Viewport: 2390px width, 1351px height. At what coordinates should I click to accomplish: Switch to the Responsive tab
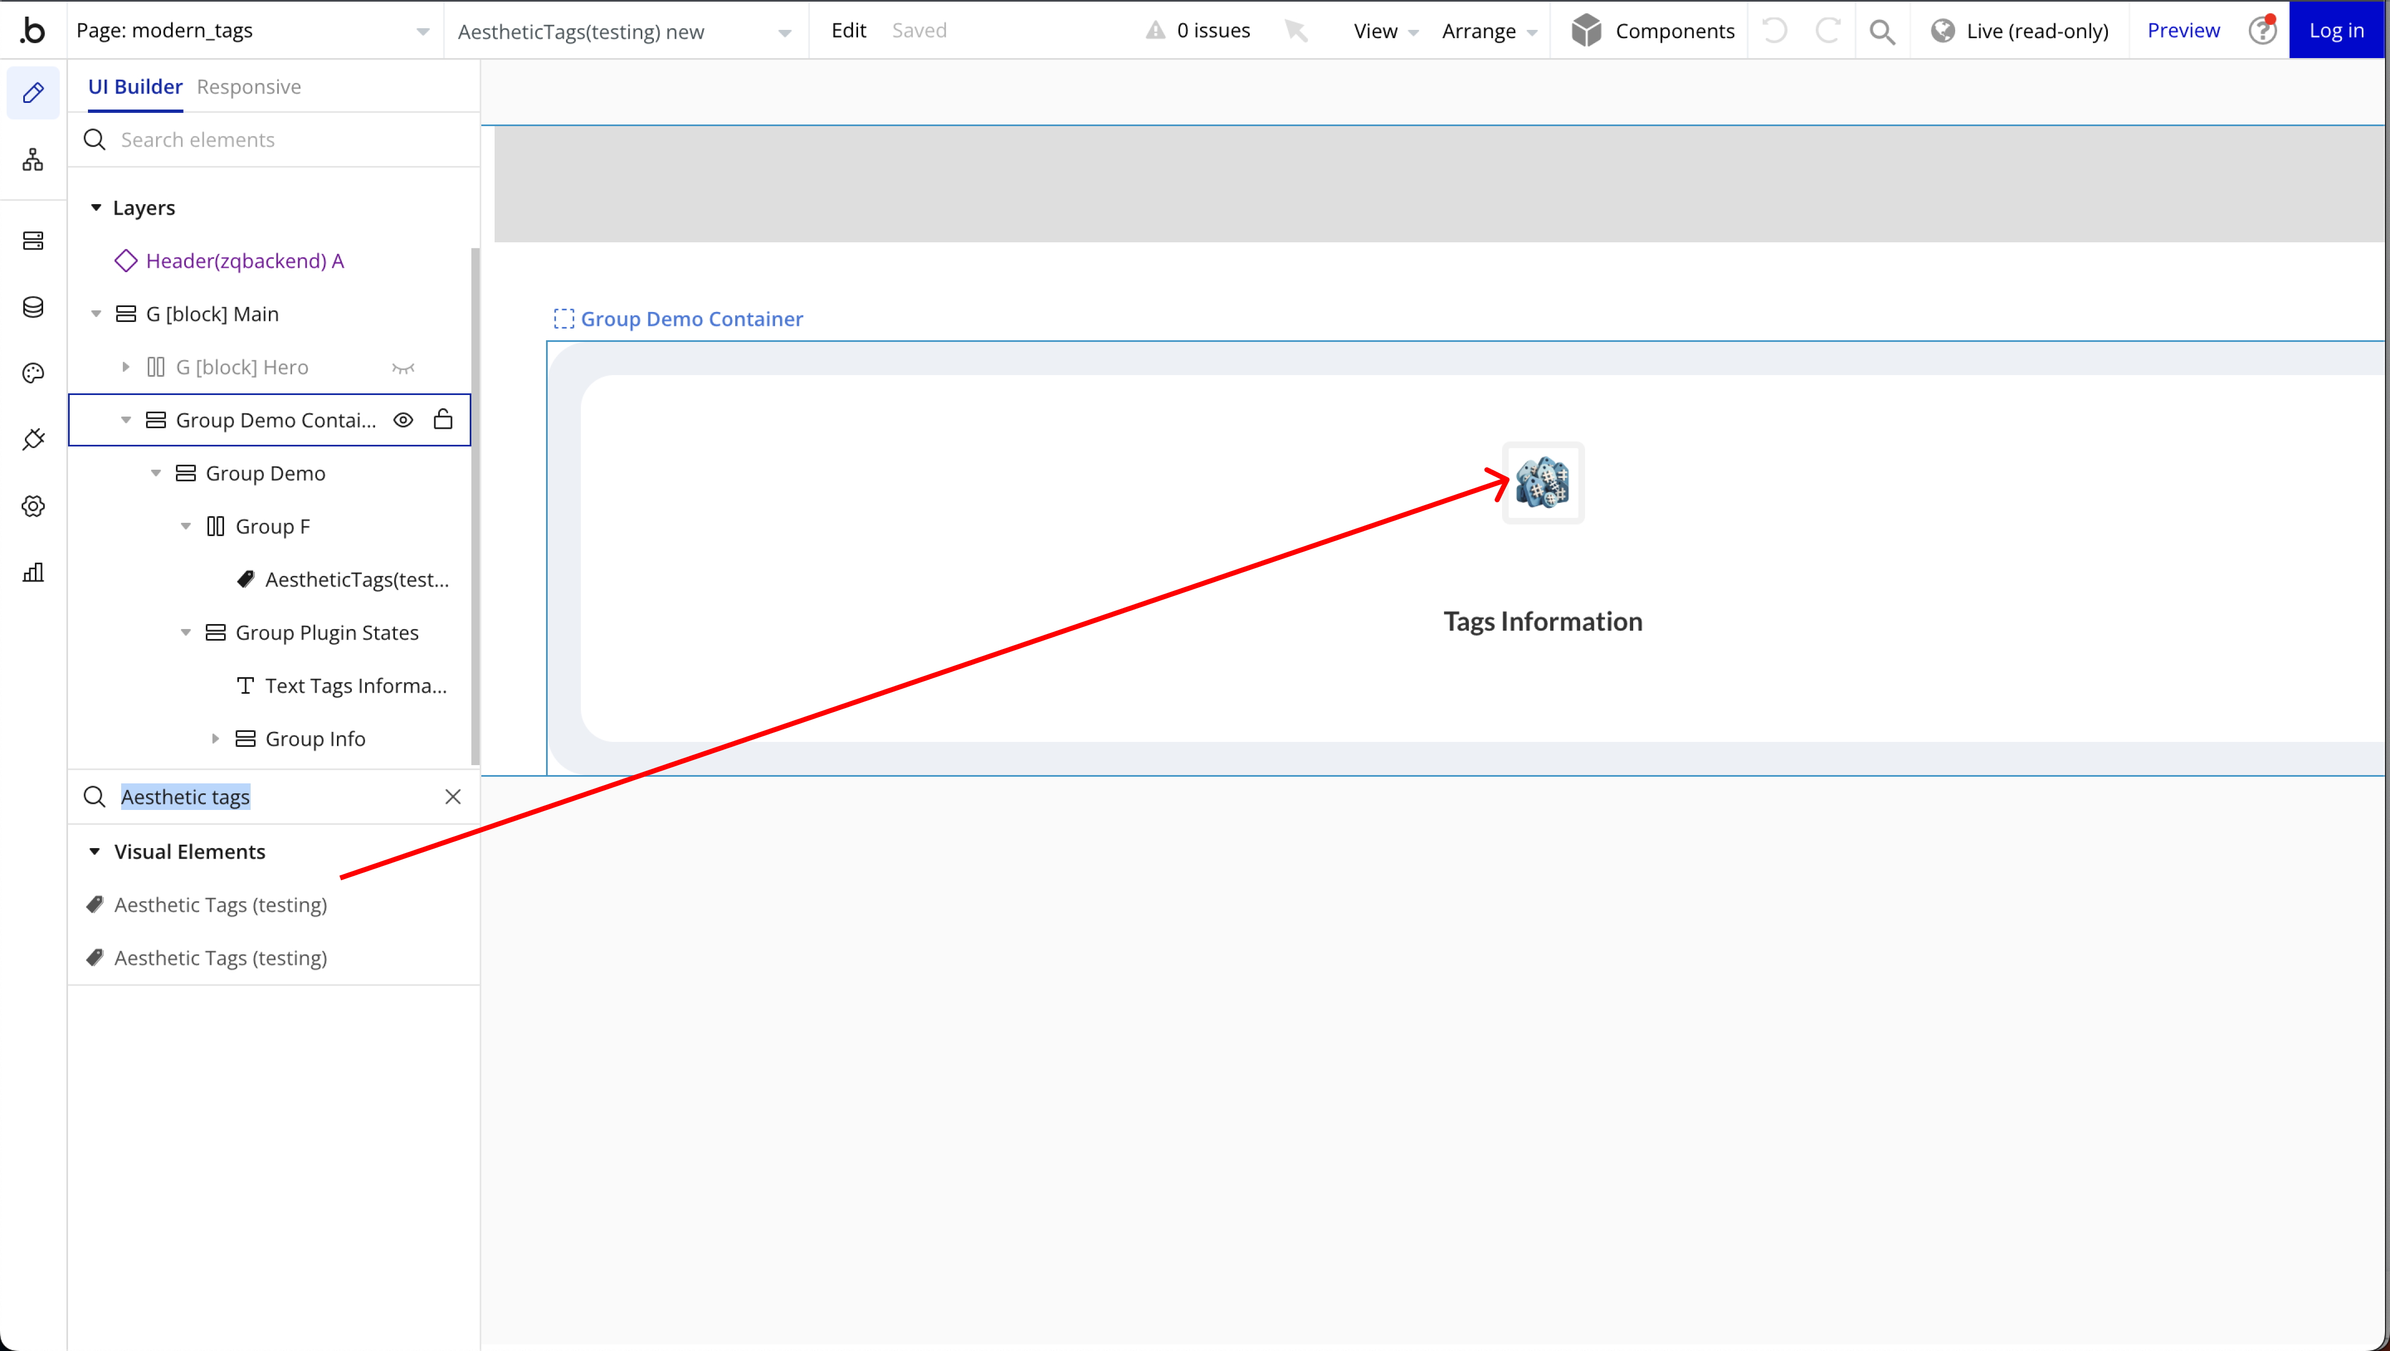coord(248,87)
